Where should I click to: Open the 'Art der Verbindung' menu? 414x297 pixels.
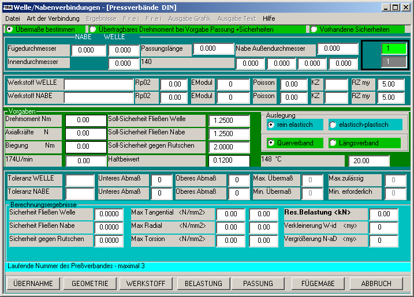[53, 18]
